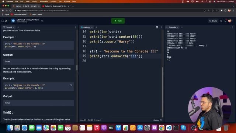Screen dimensions: 236x133
Task: Add a new tab in the Tutorial pane
Action: [18, 27]
